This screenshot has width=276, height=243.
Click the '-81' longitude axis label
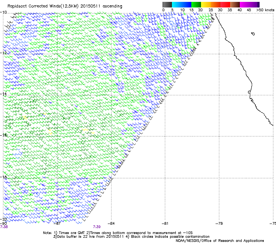(x=165, y=224)
